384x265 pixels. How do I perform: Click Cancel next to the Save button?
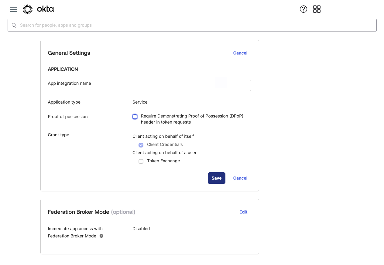pos(240,178)
